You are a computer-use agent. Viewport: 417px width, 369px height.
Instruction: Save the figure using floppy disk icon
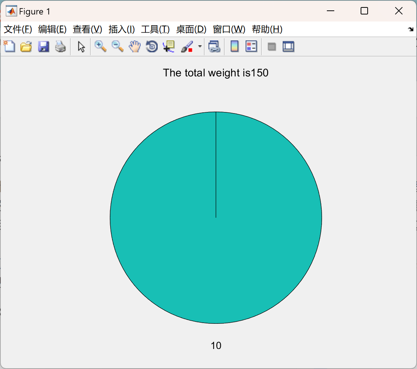point(43,46)
